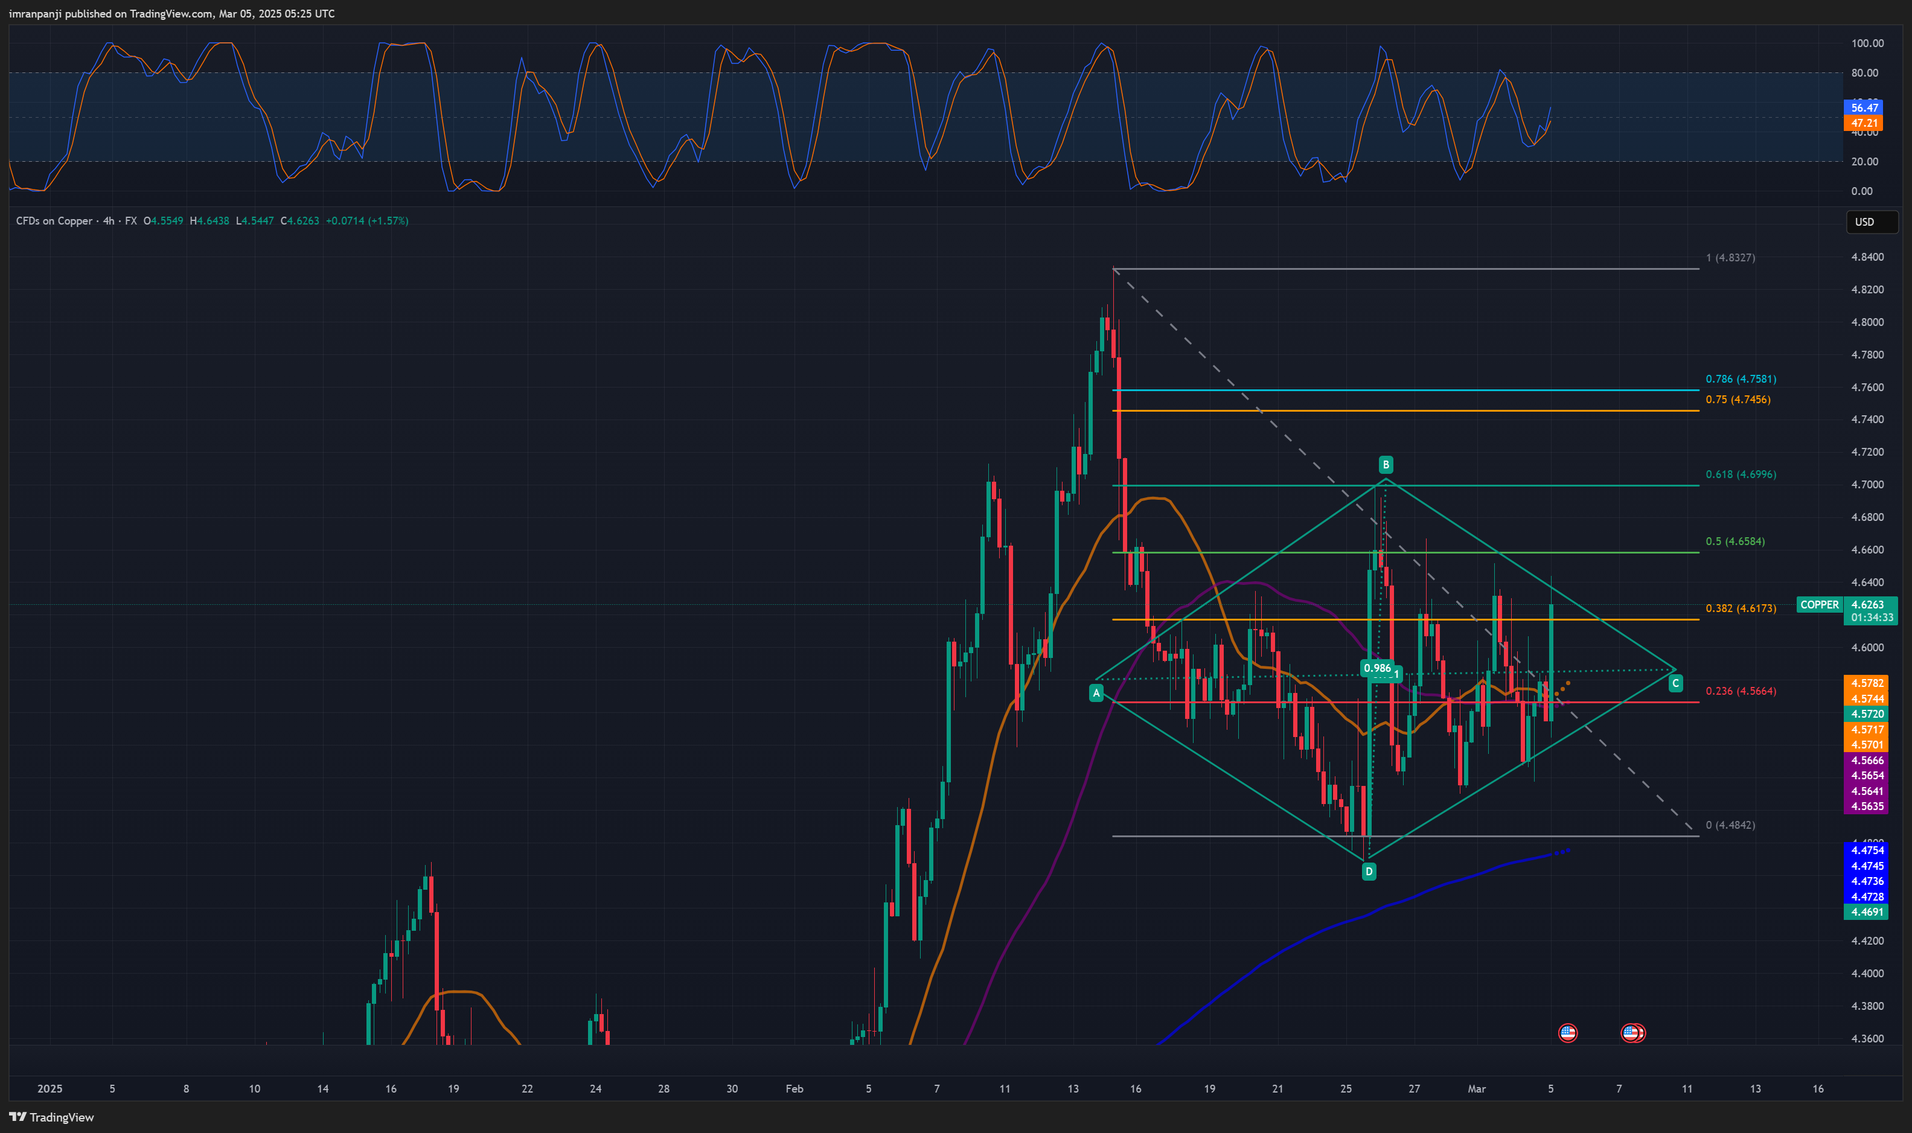The width and height of the screenshot is (1912, 1133).
Task: Open the overlapping double US flag events icon
Action: [x=1632, y=1033]
